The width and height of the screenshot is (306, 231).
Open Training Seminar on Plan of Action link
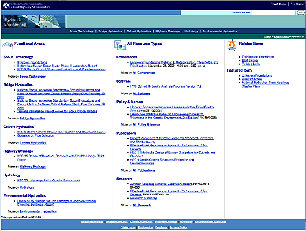tap(57, 112)
